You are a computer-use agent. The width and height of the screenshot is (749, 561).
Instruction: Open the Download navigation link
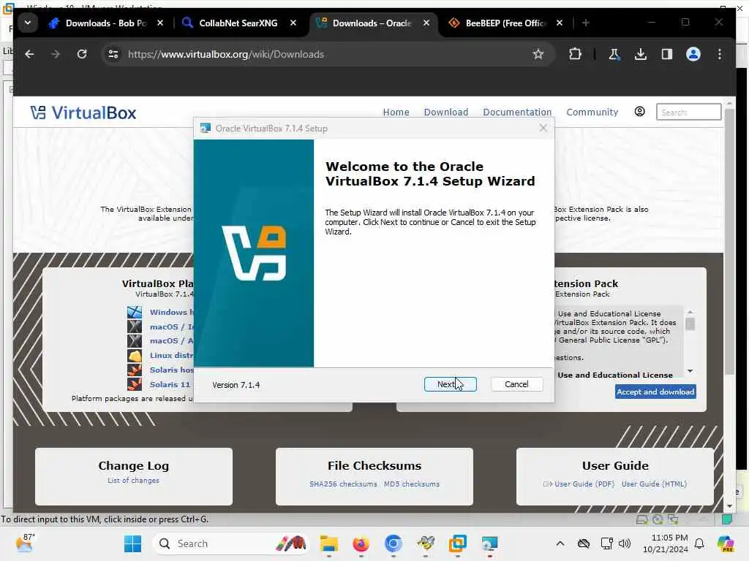(445, 112)
